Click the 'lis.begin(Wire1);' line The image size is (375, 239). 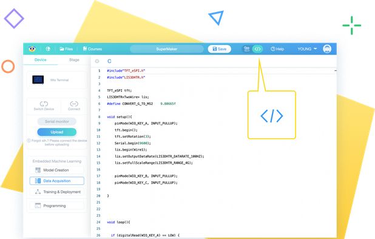tap(130, 150)
